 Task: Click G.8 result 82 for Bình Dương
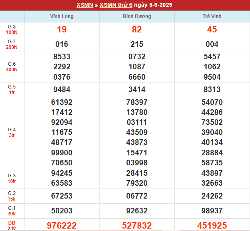click(137, 30)
